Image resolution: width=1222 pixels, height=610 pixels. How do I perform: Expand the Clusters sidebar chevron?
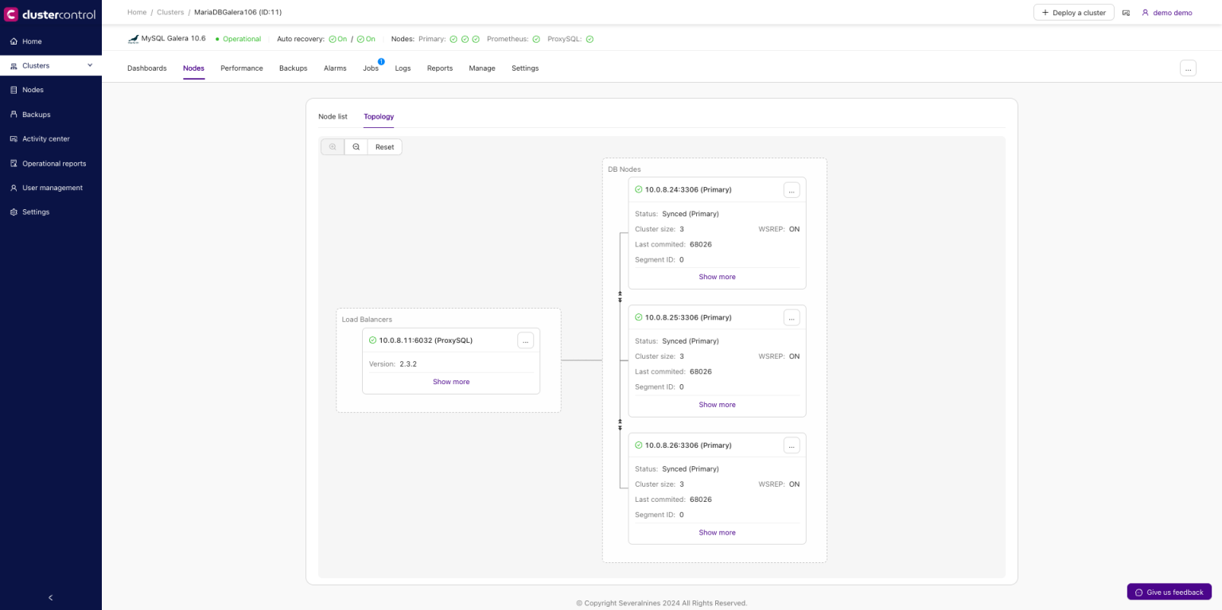(89, 65)
